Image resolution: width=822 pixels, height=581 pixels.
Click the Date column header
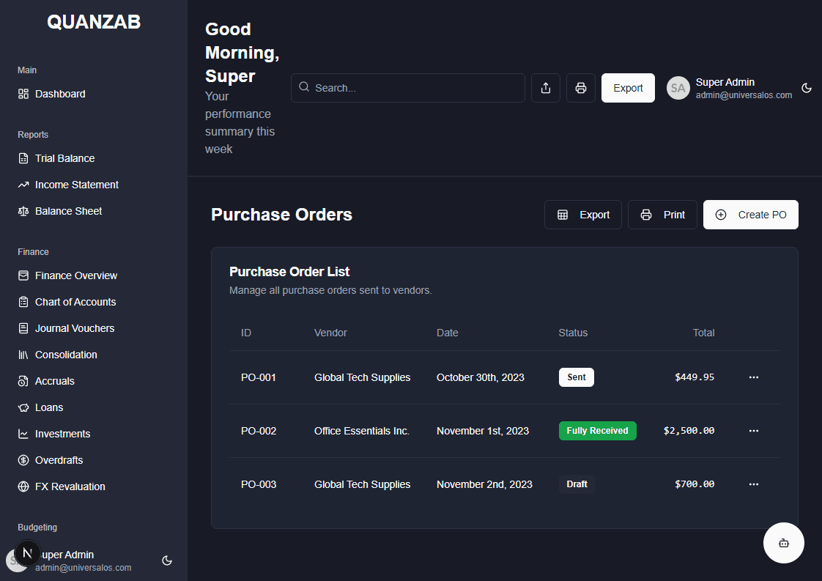pyautogui.click(x=447, y=333)
